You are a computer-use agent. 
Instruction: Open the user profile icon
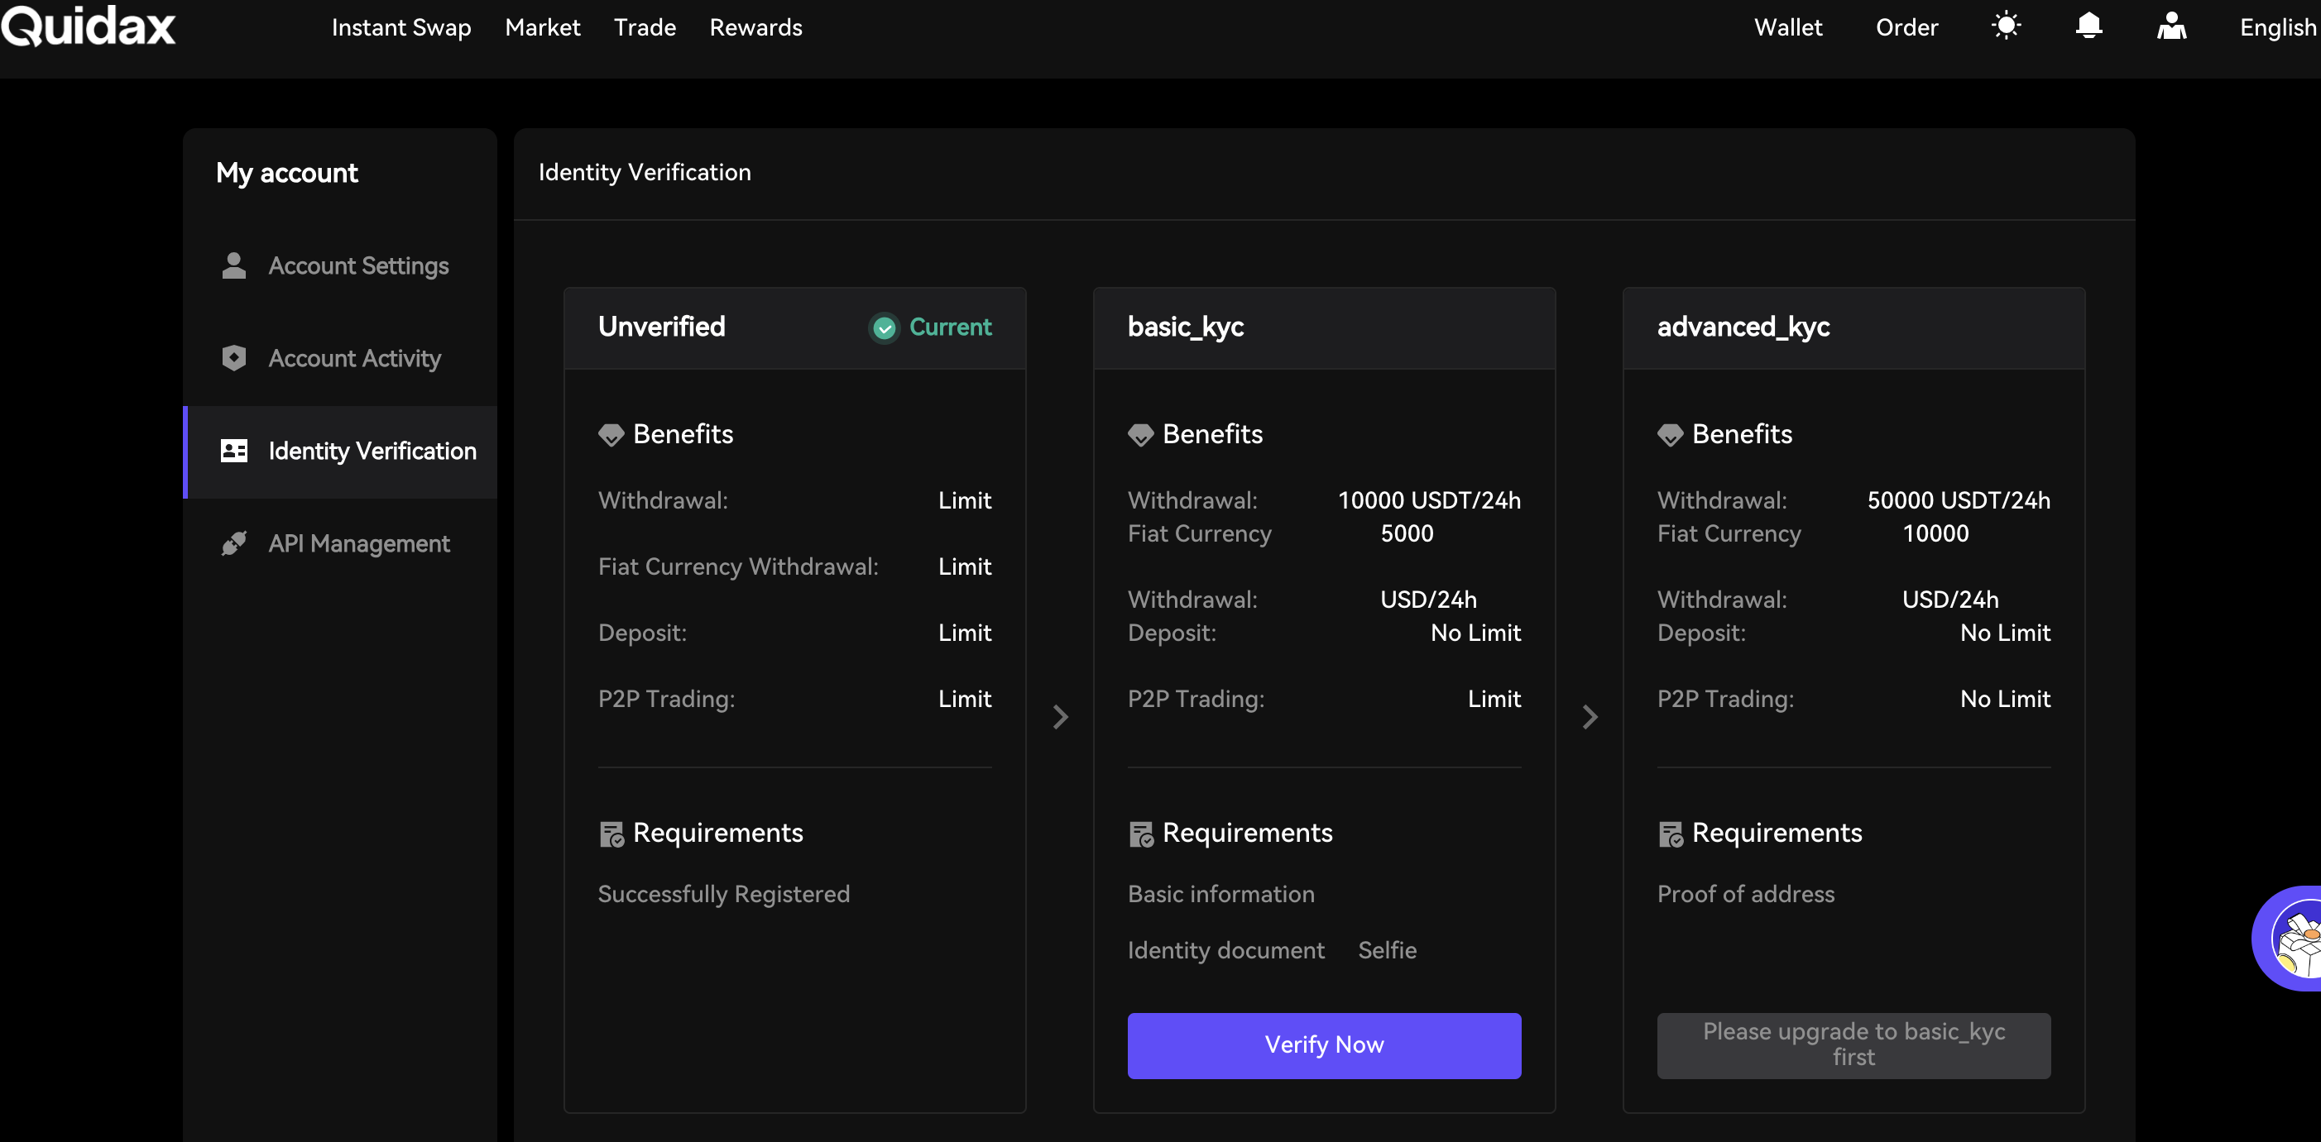coord(2171,26)
